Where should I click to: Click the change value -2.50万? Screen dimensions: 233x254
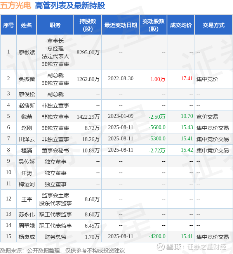coord(157,117)
